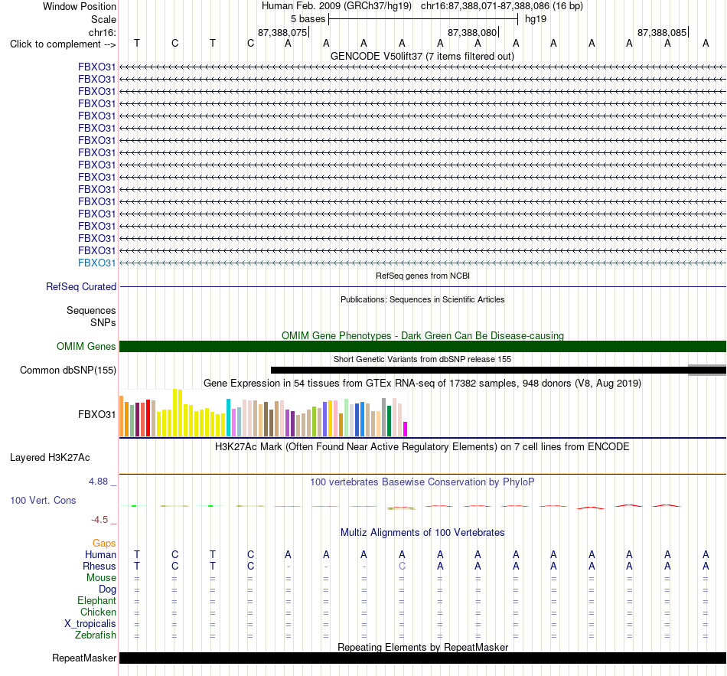This screenshot has width=727, height=676.
Task: Click the RefSeq Curated intron line
Action: pos(422,287)
